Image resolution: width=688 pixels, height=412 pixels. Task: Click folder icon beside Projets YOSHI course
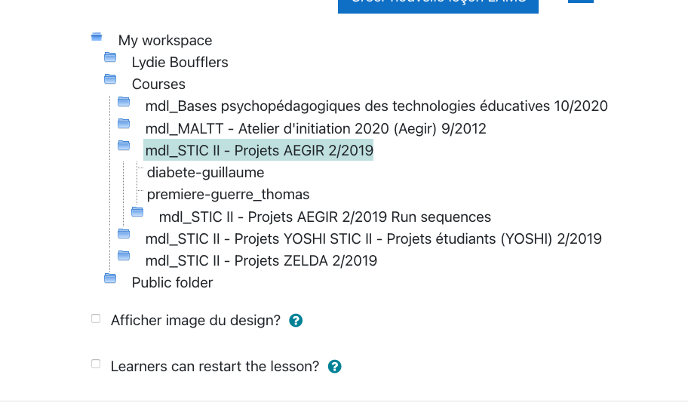pyautogui.click(x=124, y=235)
